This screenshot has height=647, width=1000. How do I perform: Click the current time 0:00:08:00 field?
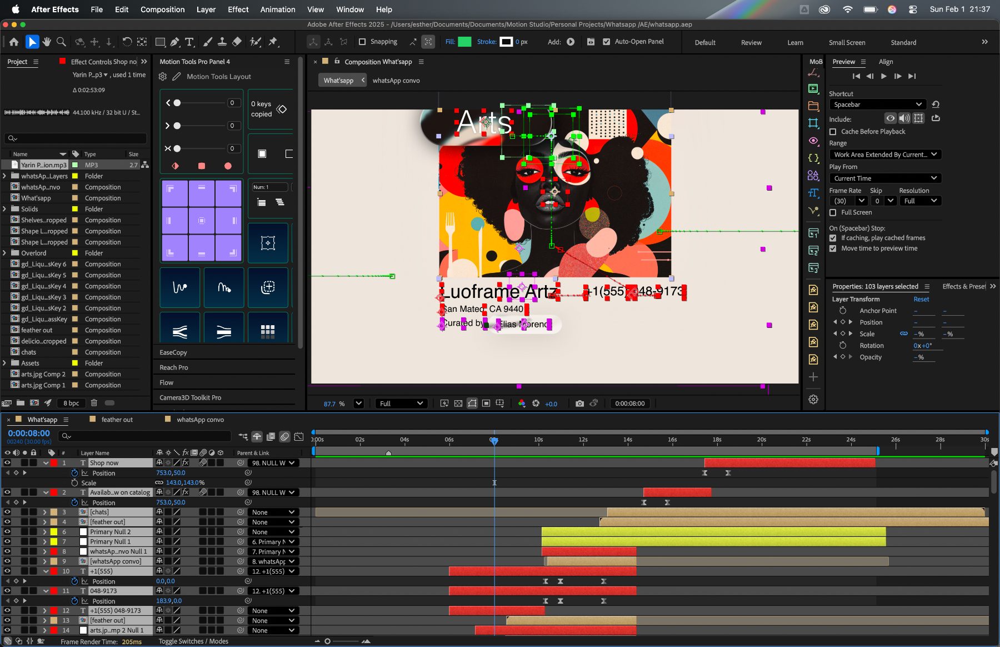(29, 433)
